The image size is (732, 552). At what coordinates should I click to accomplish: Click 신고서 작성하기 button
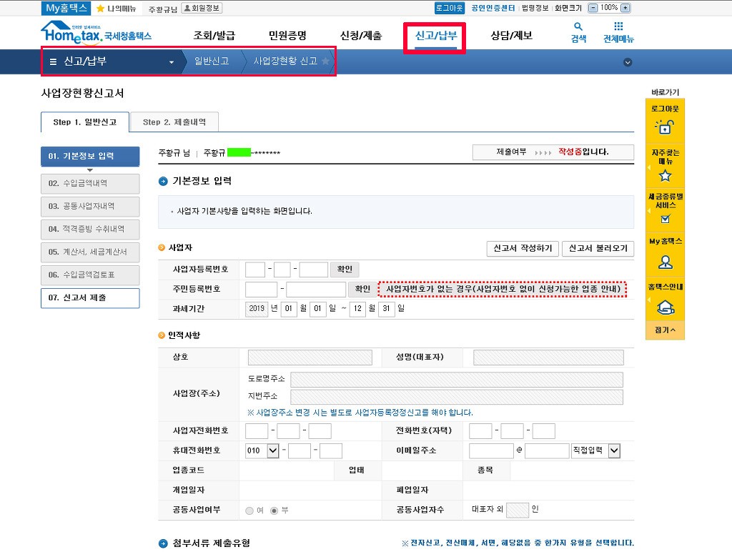pyautogui.click(x=523, y=249)
